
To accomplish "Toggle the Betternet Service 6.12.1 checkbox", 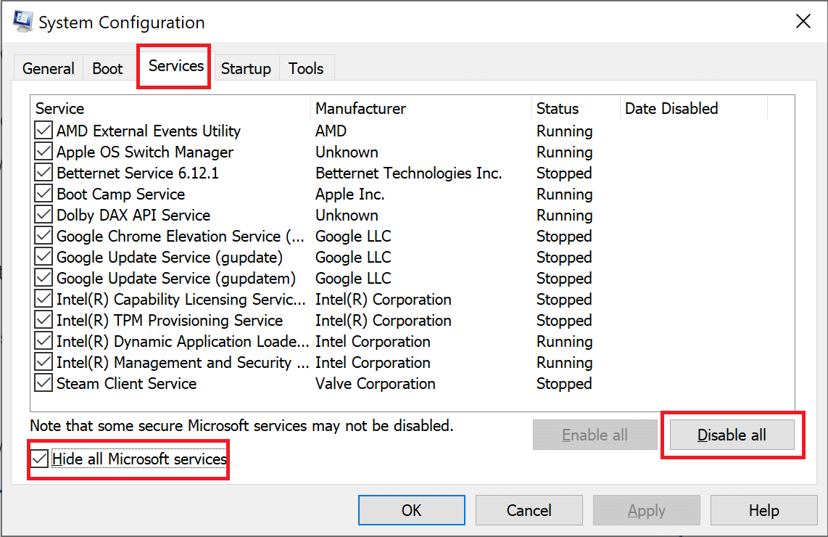I will (x=44, y=173).
